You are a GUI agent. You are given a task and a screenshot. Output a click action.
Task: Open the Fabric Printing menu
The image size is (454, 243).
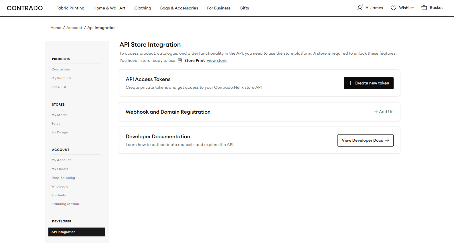pyautogui.click(x=70, y=8)
